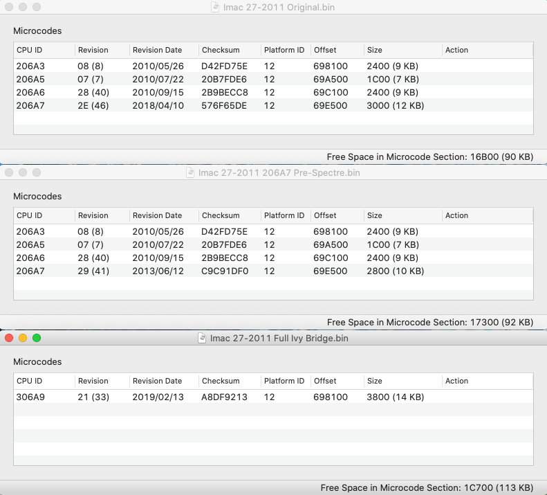
Task: Click Revision Date header in Pre-Spectre.bin window
Action: [x=165, y=215]
